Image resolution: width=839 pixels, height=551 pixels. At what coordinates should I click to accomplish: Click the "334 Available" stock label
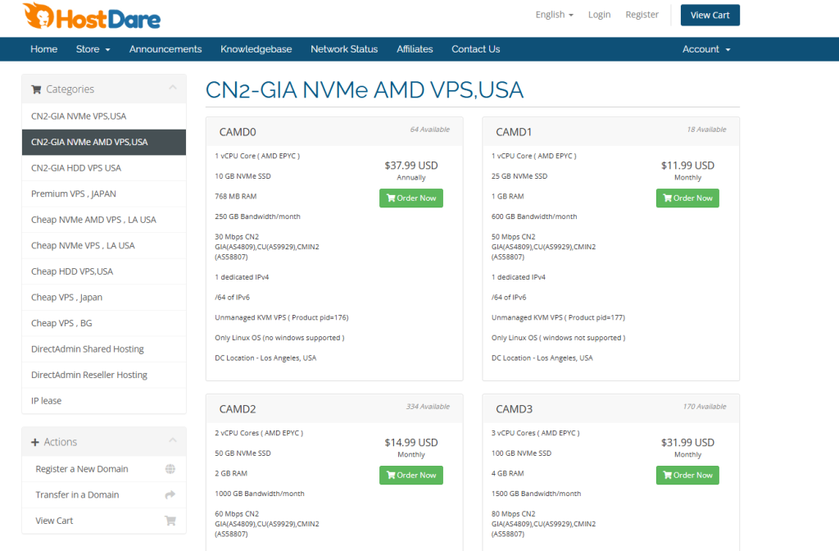click(x=428, y=407)
